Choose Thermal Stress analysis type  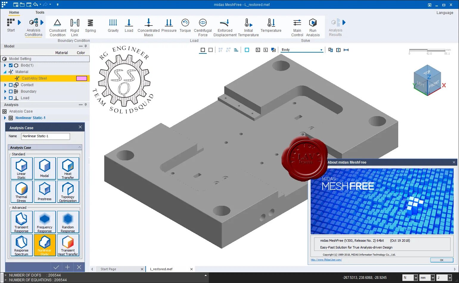point(21,192)
